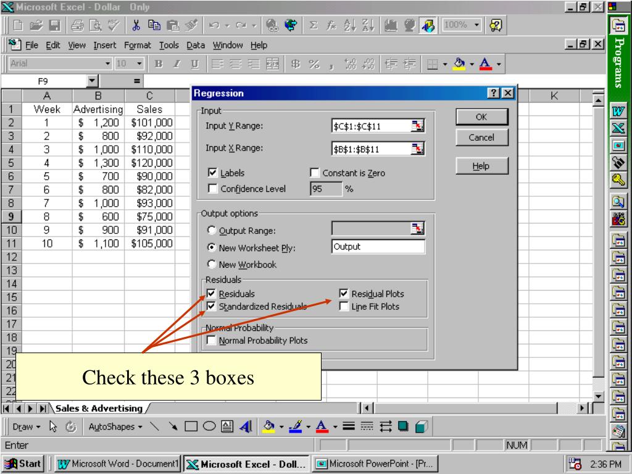Switch to Microsoft Word taskbar button
Screen dimensions: 632x474
coord(118,464)
